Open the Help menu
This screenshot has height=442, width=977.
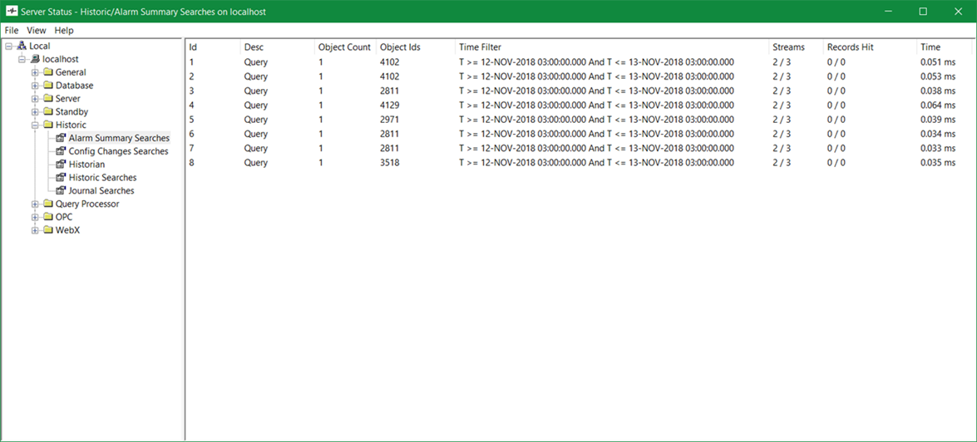64,31
